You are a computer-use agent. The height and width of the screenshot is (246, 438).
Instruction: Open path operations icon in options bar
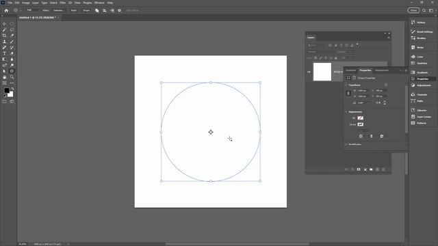[96, 10]
